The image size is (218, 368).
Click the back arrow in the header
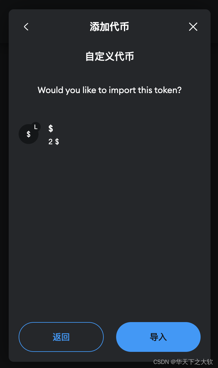pyautogui.click(x=26, y=27)
